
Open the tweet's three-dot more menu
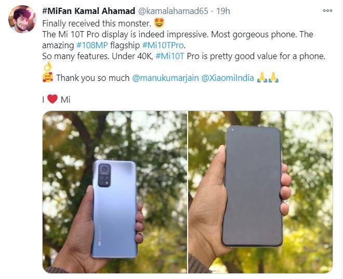[x=327, y=10]
